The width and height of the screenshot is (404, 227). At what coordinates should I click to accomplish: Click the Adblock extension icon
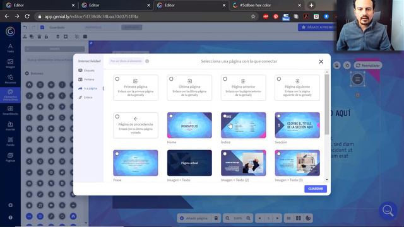(266, 16)
